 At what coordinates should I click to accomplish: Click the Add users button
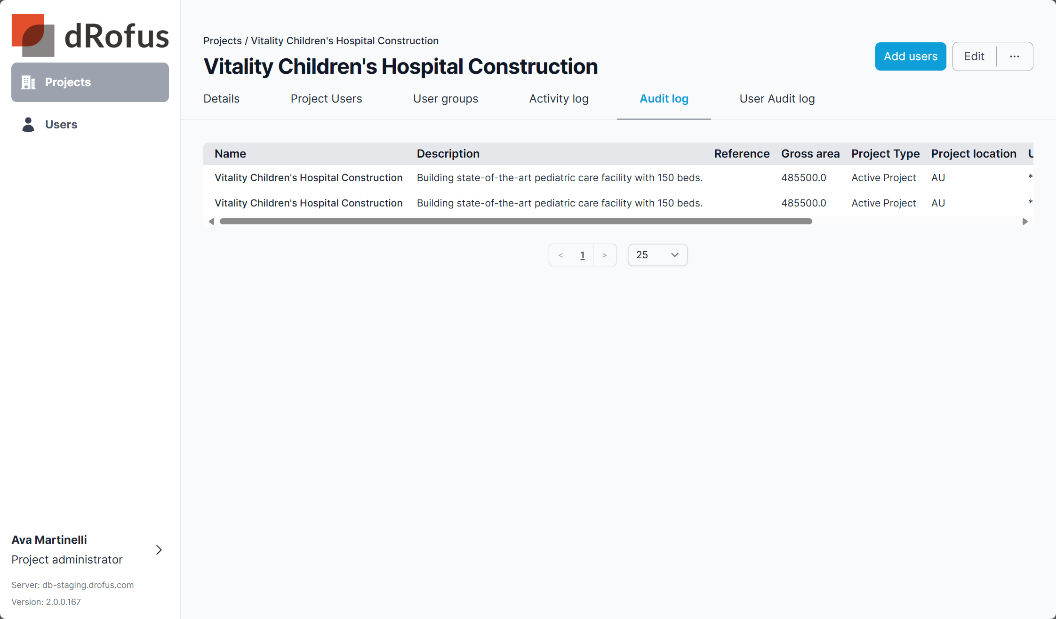tap(910, 56)
